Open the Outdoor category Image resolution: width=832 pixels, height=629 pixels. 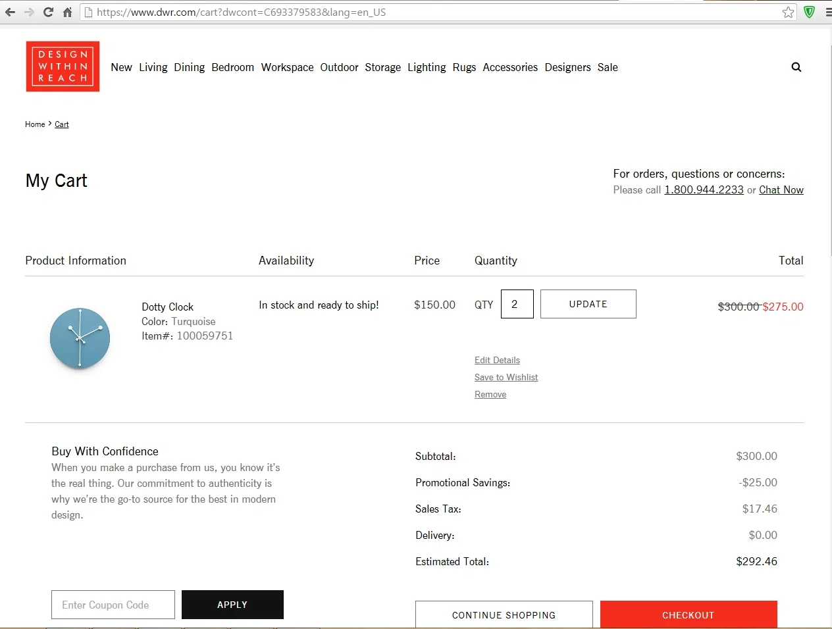[340, 67]
